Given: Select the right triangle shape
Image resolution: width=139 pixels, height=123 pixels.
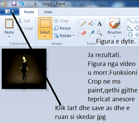Looking at the screenshot, I should coord(130,28).
